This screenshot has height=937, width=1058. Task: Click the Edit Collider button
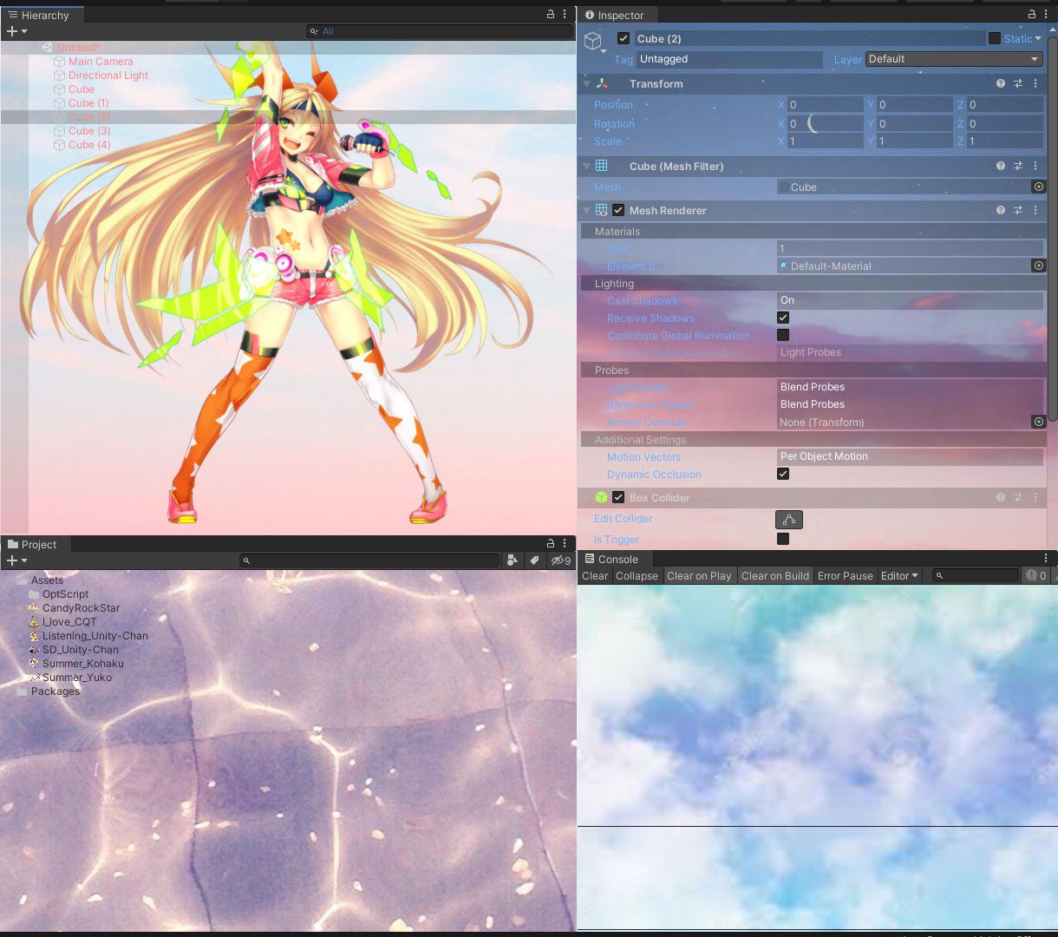(x=787, y=519)
